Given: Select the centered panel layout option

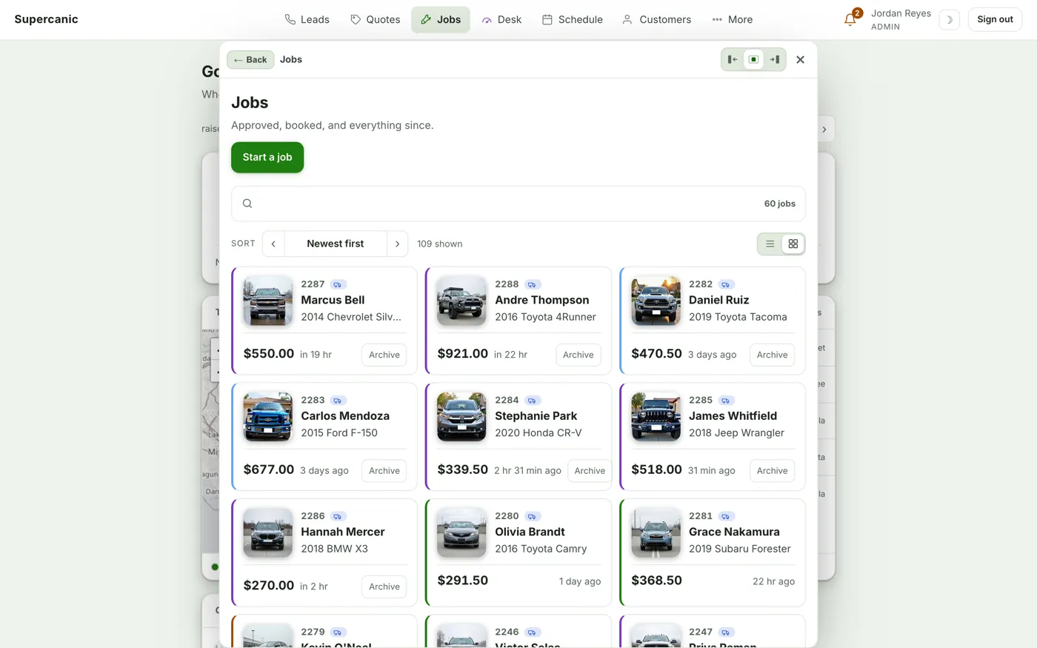Looking at the screenshot, I should coord(753,59).
